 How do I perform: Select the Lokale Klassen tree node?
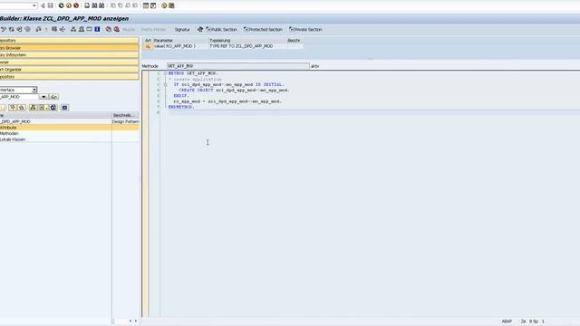13,139
